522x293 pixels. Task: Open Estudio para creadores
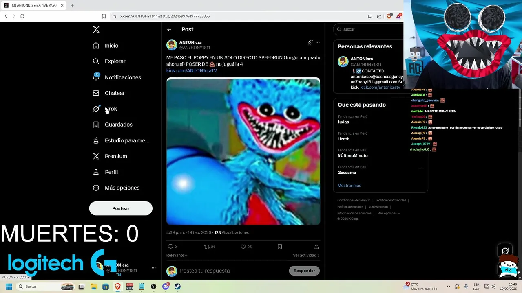coord(121,140)
